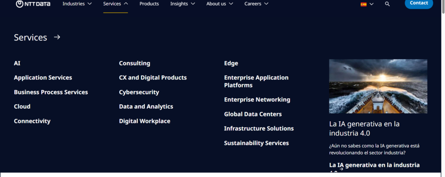Open Sustainability Services link
The image size is (445, 177).
(256, 143)
